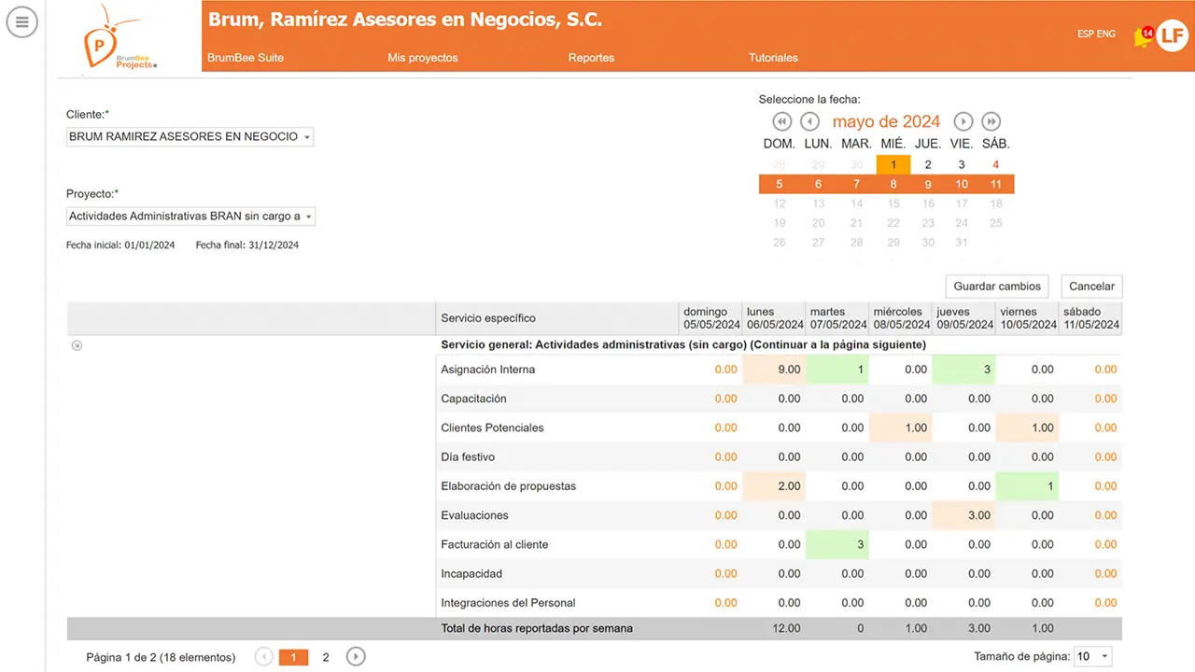Select May 4 in the calendar

[x=996, y=164]
